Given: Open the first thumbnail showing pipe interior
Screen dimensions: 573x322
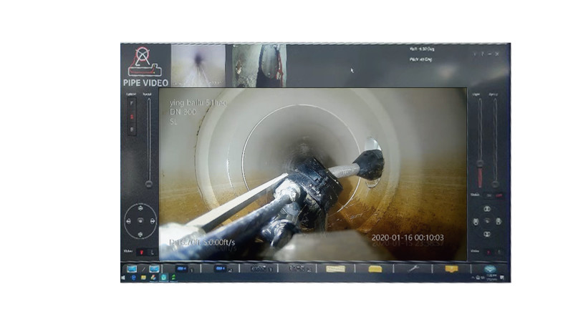Looking at the screenshot, I should [198, 66].
